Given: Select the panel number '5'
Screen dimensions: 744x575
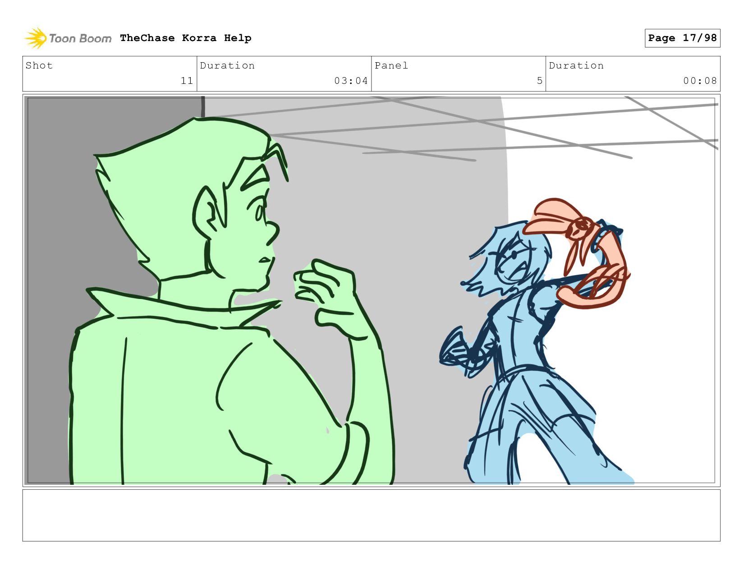Looking at the screenshot, I should 539,81.
